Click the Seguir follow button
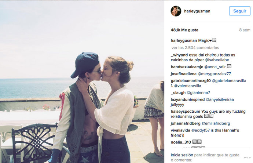The height and width of the screenshot is (163, 253). (240, 11)
